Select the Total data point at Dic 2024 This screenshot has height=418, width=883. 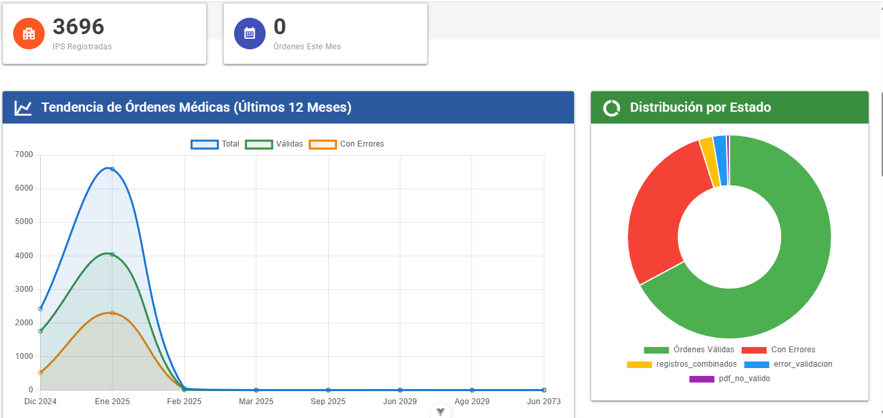click(x=41, y=309)
